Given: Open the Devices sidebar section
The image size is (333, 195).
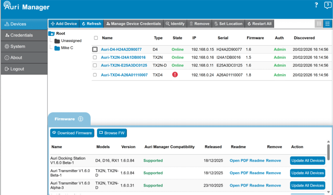Looking at the screenshot, I should coord(24,24).
